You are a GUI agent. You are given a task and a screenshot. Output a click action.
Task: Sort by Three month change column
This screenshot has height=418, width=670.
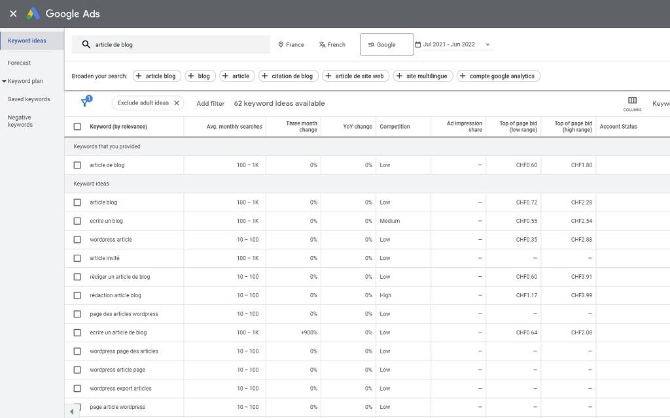[302, 126]
